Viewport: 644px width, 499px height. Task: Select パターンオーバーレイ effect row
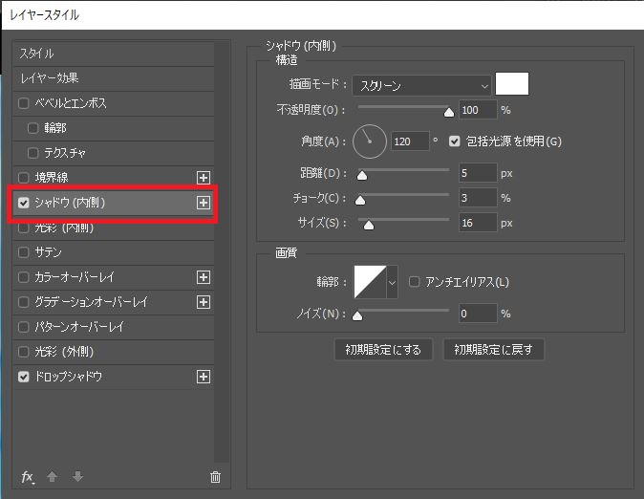tap(114, 327)
